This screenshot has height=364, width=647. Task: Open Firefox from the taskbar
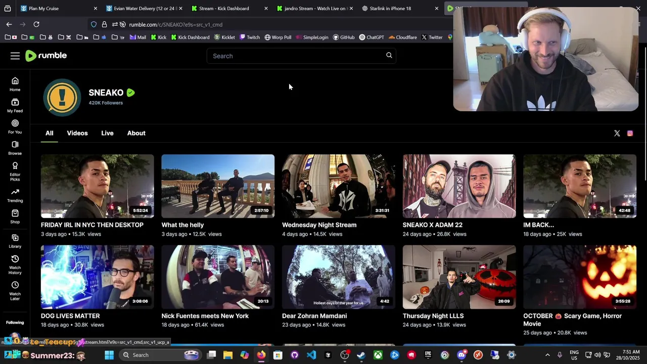tap(261, 355)
